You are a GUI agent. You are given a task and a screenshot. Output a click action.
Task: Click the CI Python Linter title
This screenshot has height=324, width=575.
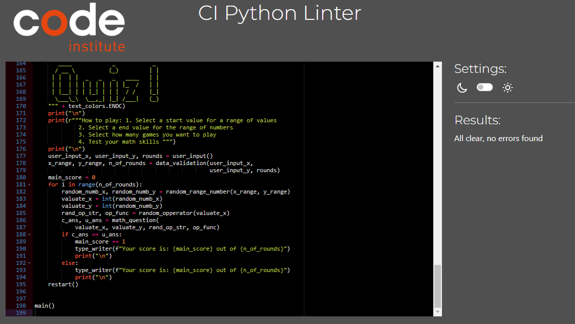coord(279,14)
